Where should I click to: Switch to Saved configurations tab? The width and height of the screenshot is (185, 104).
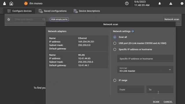tap(53, 11)
